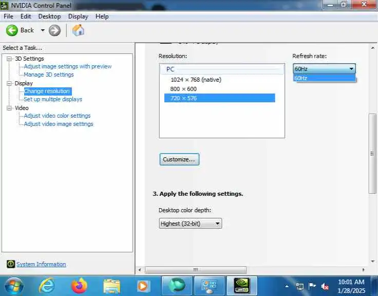Click the vertical scrollbar thumb
This screenshot has width=378, height=296.
(372, 154)
